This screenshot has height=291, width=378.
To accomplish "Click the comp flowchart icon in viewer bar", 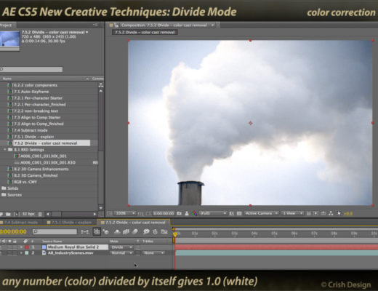I will tap(331, 213).
